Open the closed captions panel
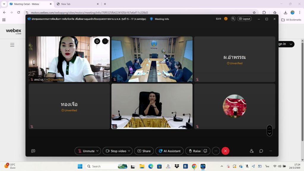Screen dimensions: 304x171 (x=33, y=151)
